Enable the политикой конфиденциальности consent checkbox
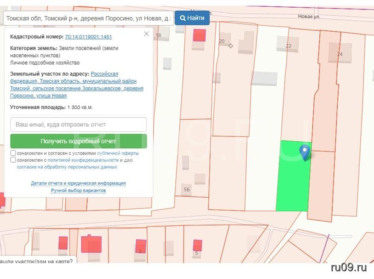The image size is (374, 279). pos(13,160)
